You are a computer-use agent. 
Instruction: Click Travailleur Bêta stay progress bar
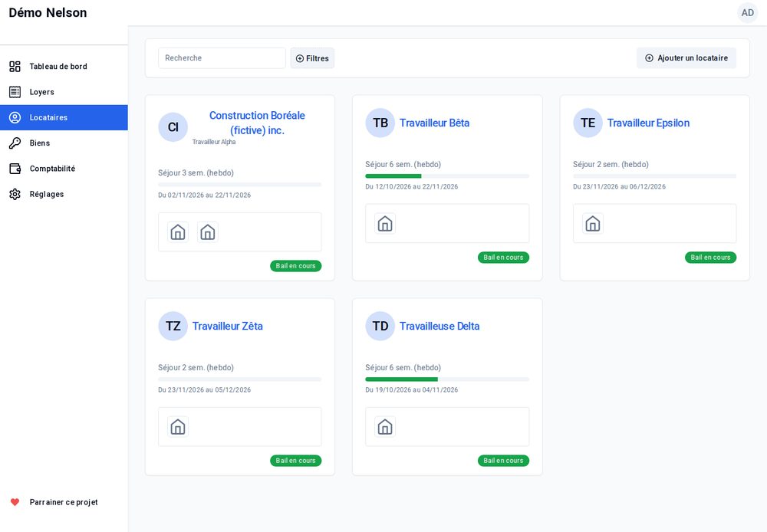point(447,176)
